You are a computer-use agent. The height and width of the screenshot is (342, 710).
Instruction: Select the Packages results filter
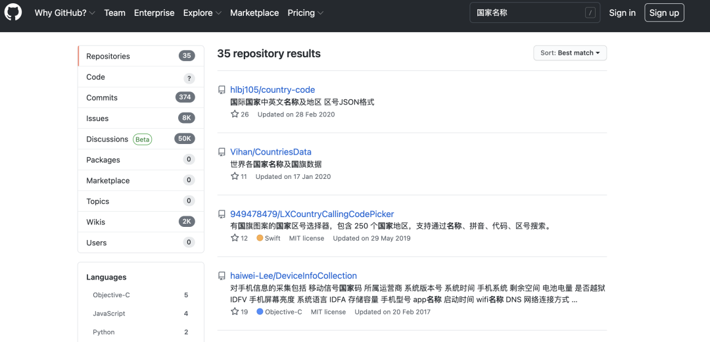tap(141, 159)
